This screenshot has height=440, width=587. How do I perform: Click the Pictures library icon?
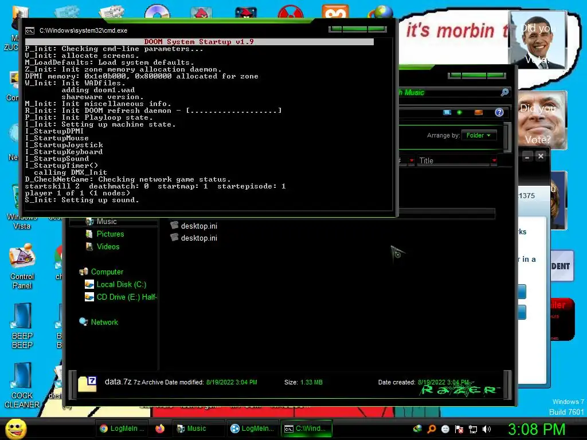[89, 234]
